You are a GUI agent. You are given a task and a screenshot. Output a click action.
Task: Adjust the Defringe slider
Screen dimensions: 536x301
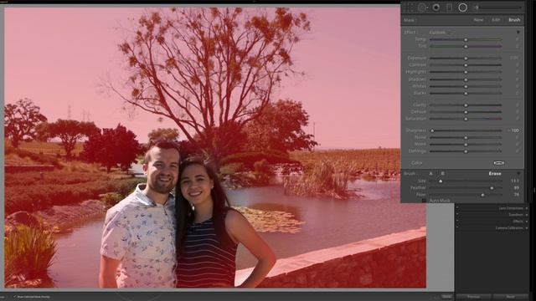coord(466,151)
